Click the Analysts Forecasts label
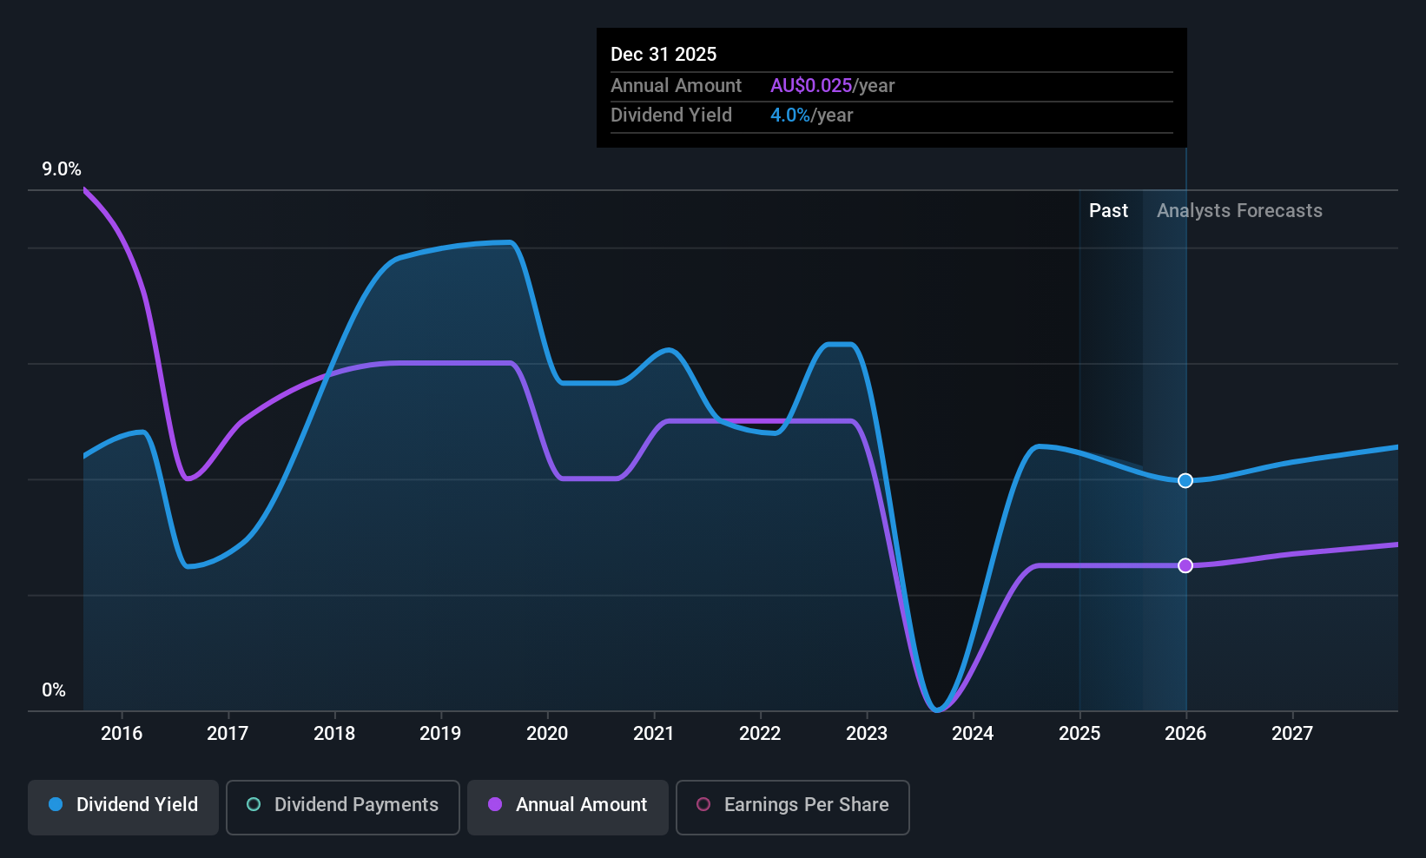The height and width of the screenshot is (858, 1426). pos(1239,210)
